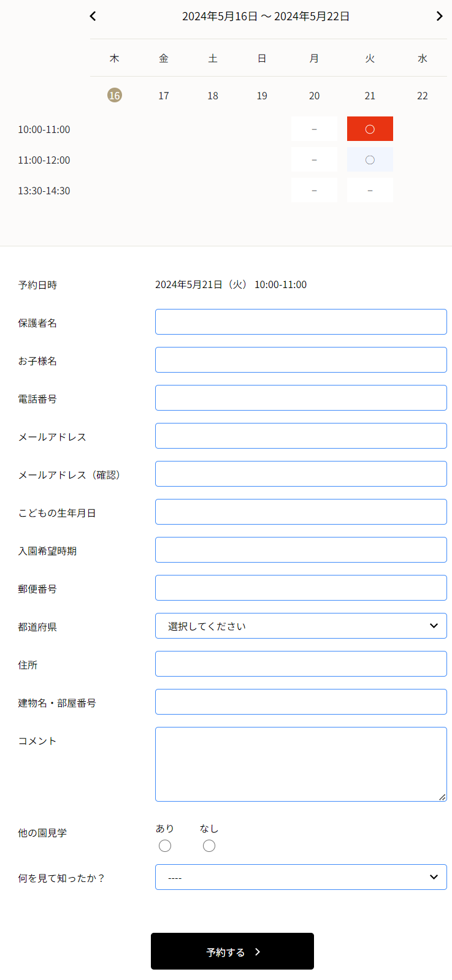Select the あり radio button
The height and width of the screenshot is (980, 452).
tap(164, 845)
